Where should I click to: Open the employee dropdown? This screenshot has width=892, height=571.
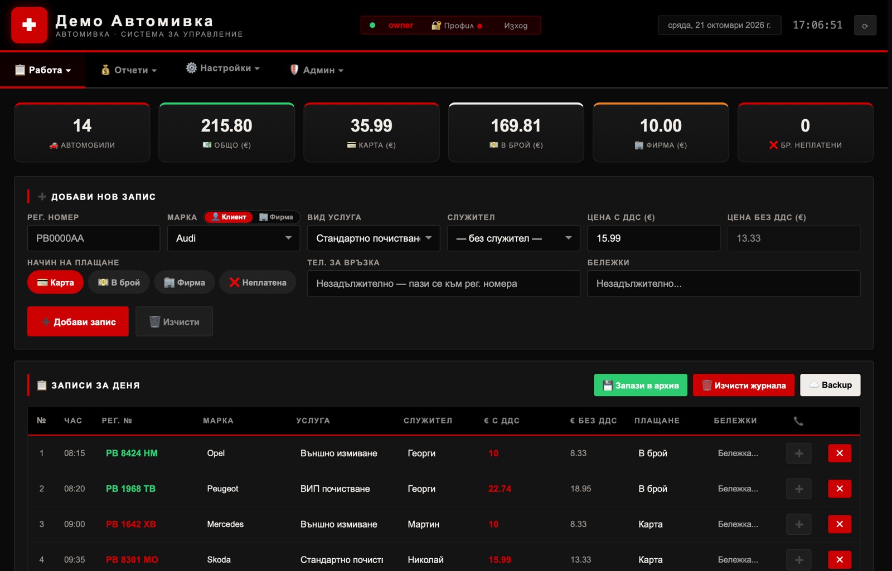(513, 238)
